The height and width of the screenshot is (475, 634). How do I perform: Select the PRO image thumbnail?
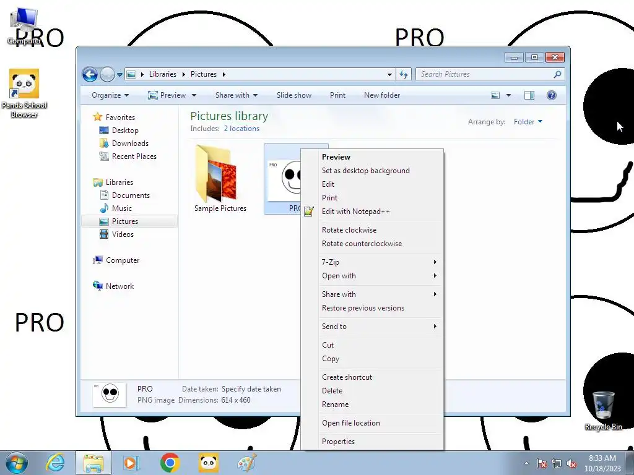point(282,179)
